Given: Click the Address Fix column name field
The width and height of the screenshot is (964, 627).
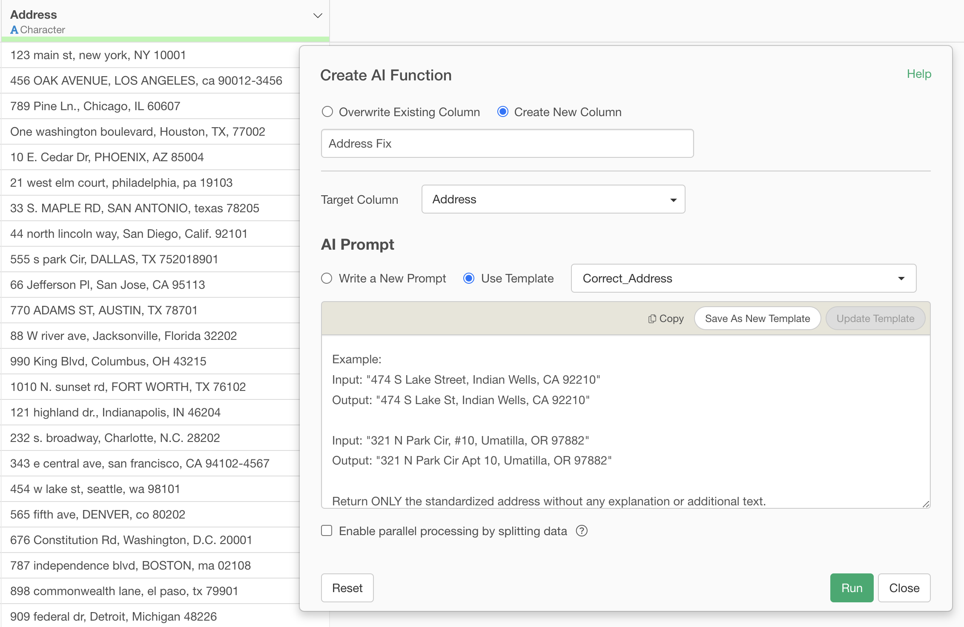Looking at the screenshot, I should coord(507,143).
